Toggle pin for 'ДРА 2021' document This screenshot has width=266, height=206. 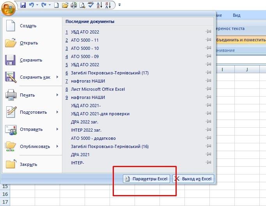point(209,155)
